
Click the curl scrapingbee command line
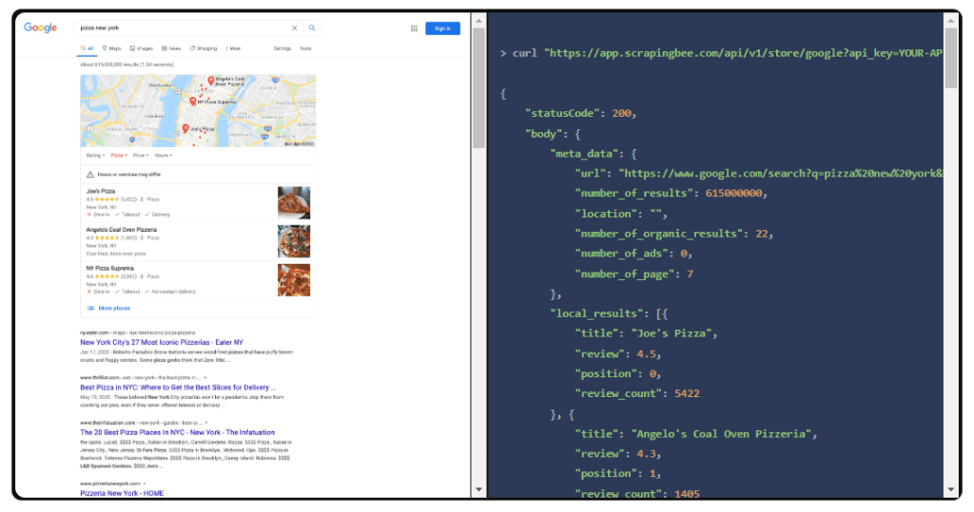[x=721, y=53]
